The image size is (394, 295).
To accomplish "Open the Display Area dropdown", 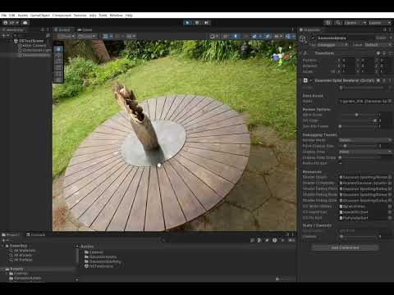I will (366, 152).
